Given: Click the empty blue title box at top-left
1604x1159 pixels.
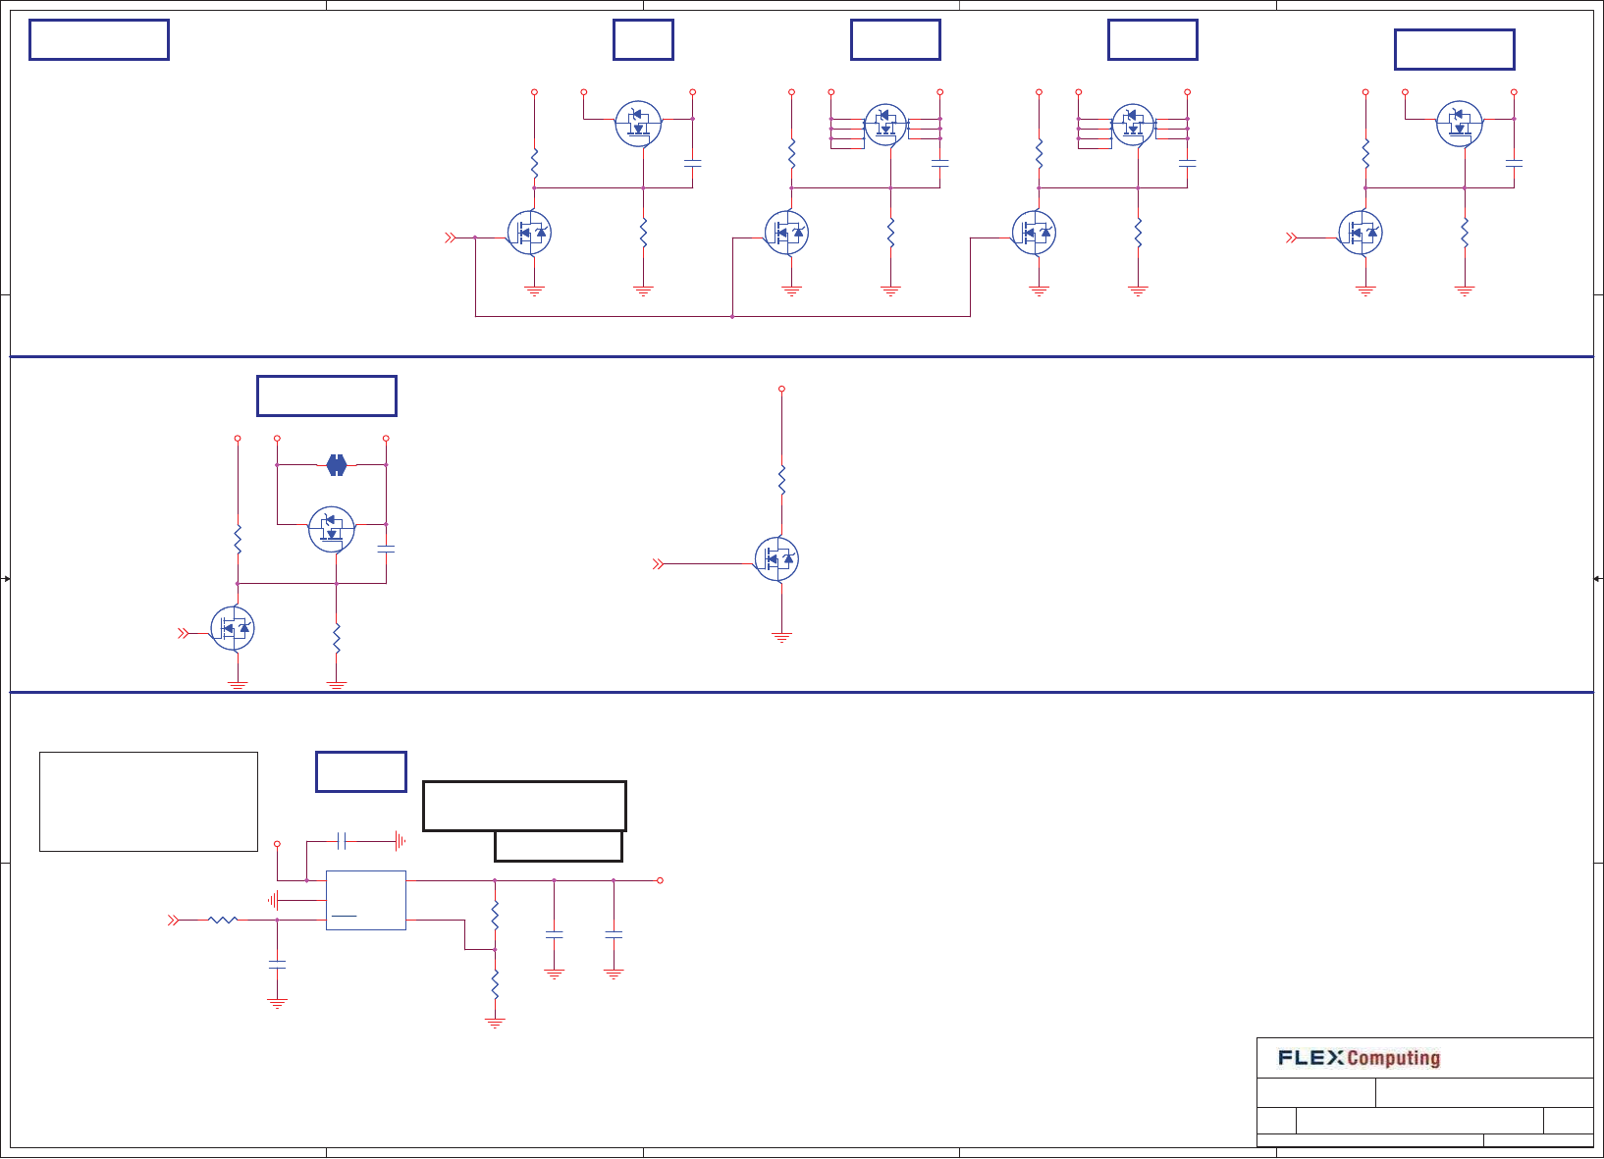Looking at the screenshot, I should coord(99,40).
